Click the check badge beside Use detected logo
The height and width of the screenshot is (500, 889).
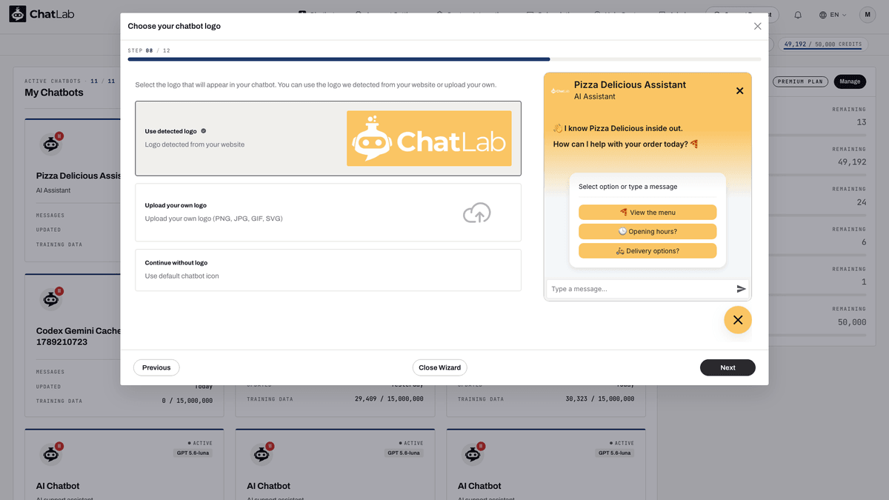tap(204, 131)
